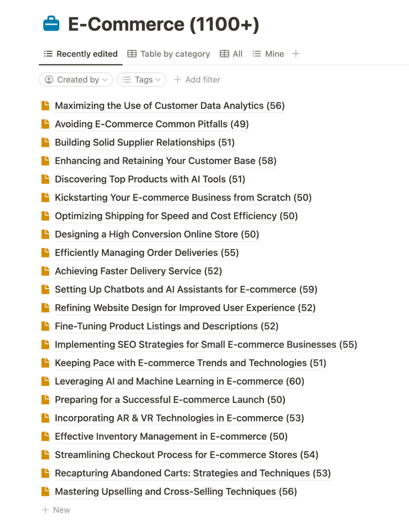
Task: Click page icon beside Achieving Faster Delivery Service
Action: [x=45, y=271]
